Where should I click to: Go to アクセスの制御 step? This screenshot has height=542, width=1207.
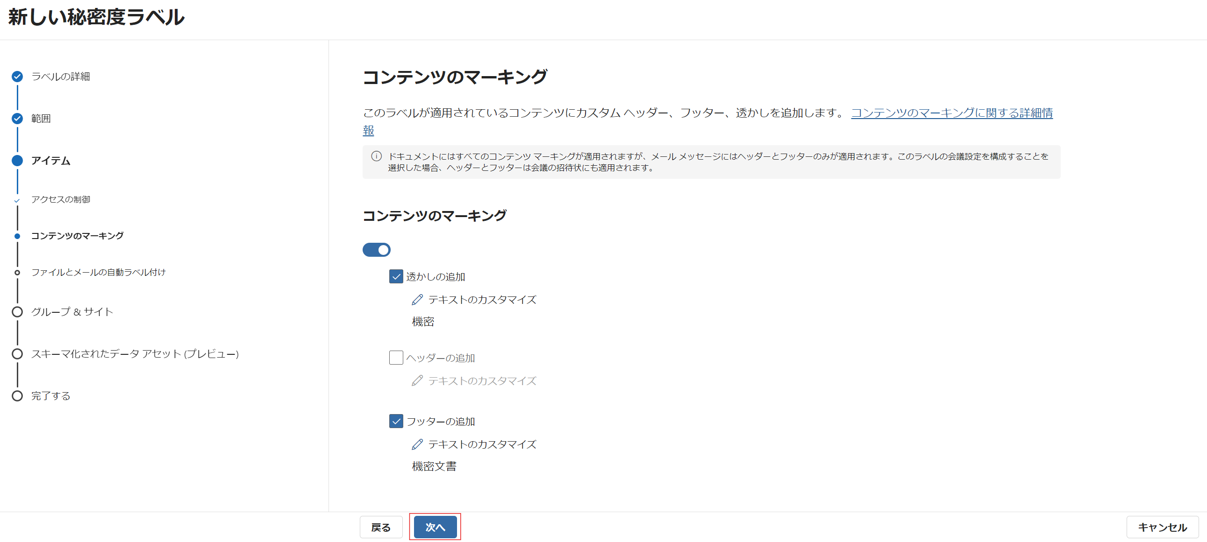(60, 199)
